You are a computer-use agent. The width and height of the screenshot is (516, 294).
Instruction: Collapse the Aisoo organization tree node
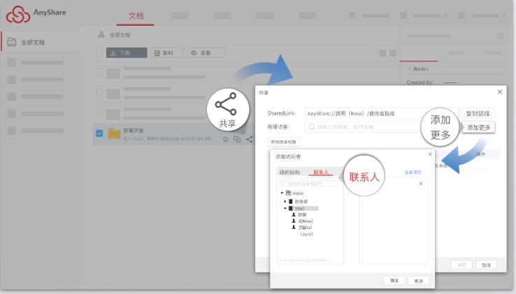[282, 193]
